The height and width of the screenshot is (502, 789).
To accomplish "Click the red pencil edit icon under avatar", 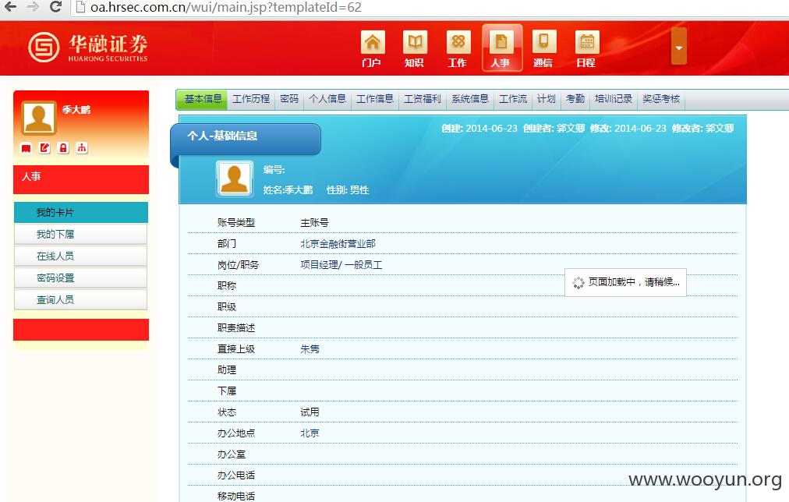I will click(44, 148).
